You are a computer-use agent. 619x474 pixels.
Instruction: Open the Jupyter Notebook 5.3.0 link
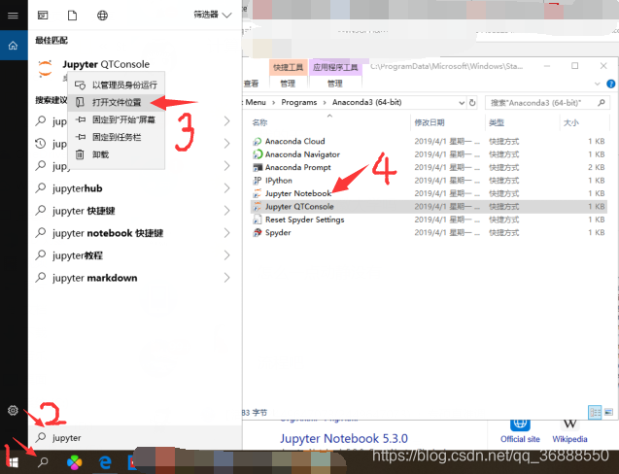(344, 438)
